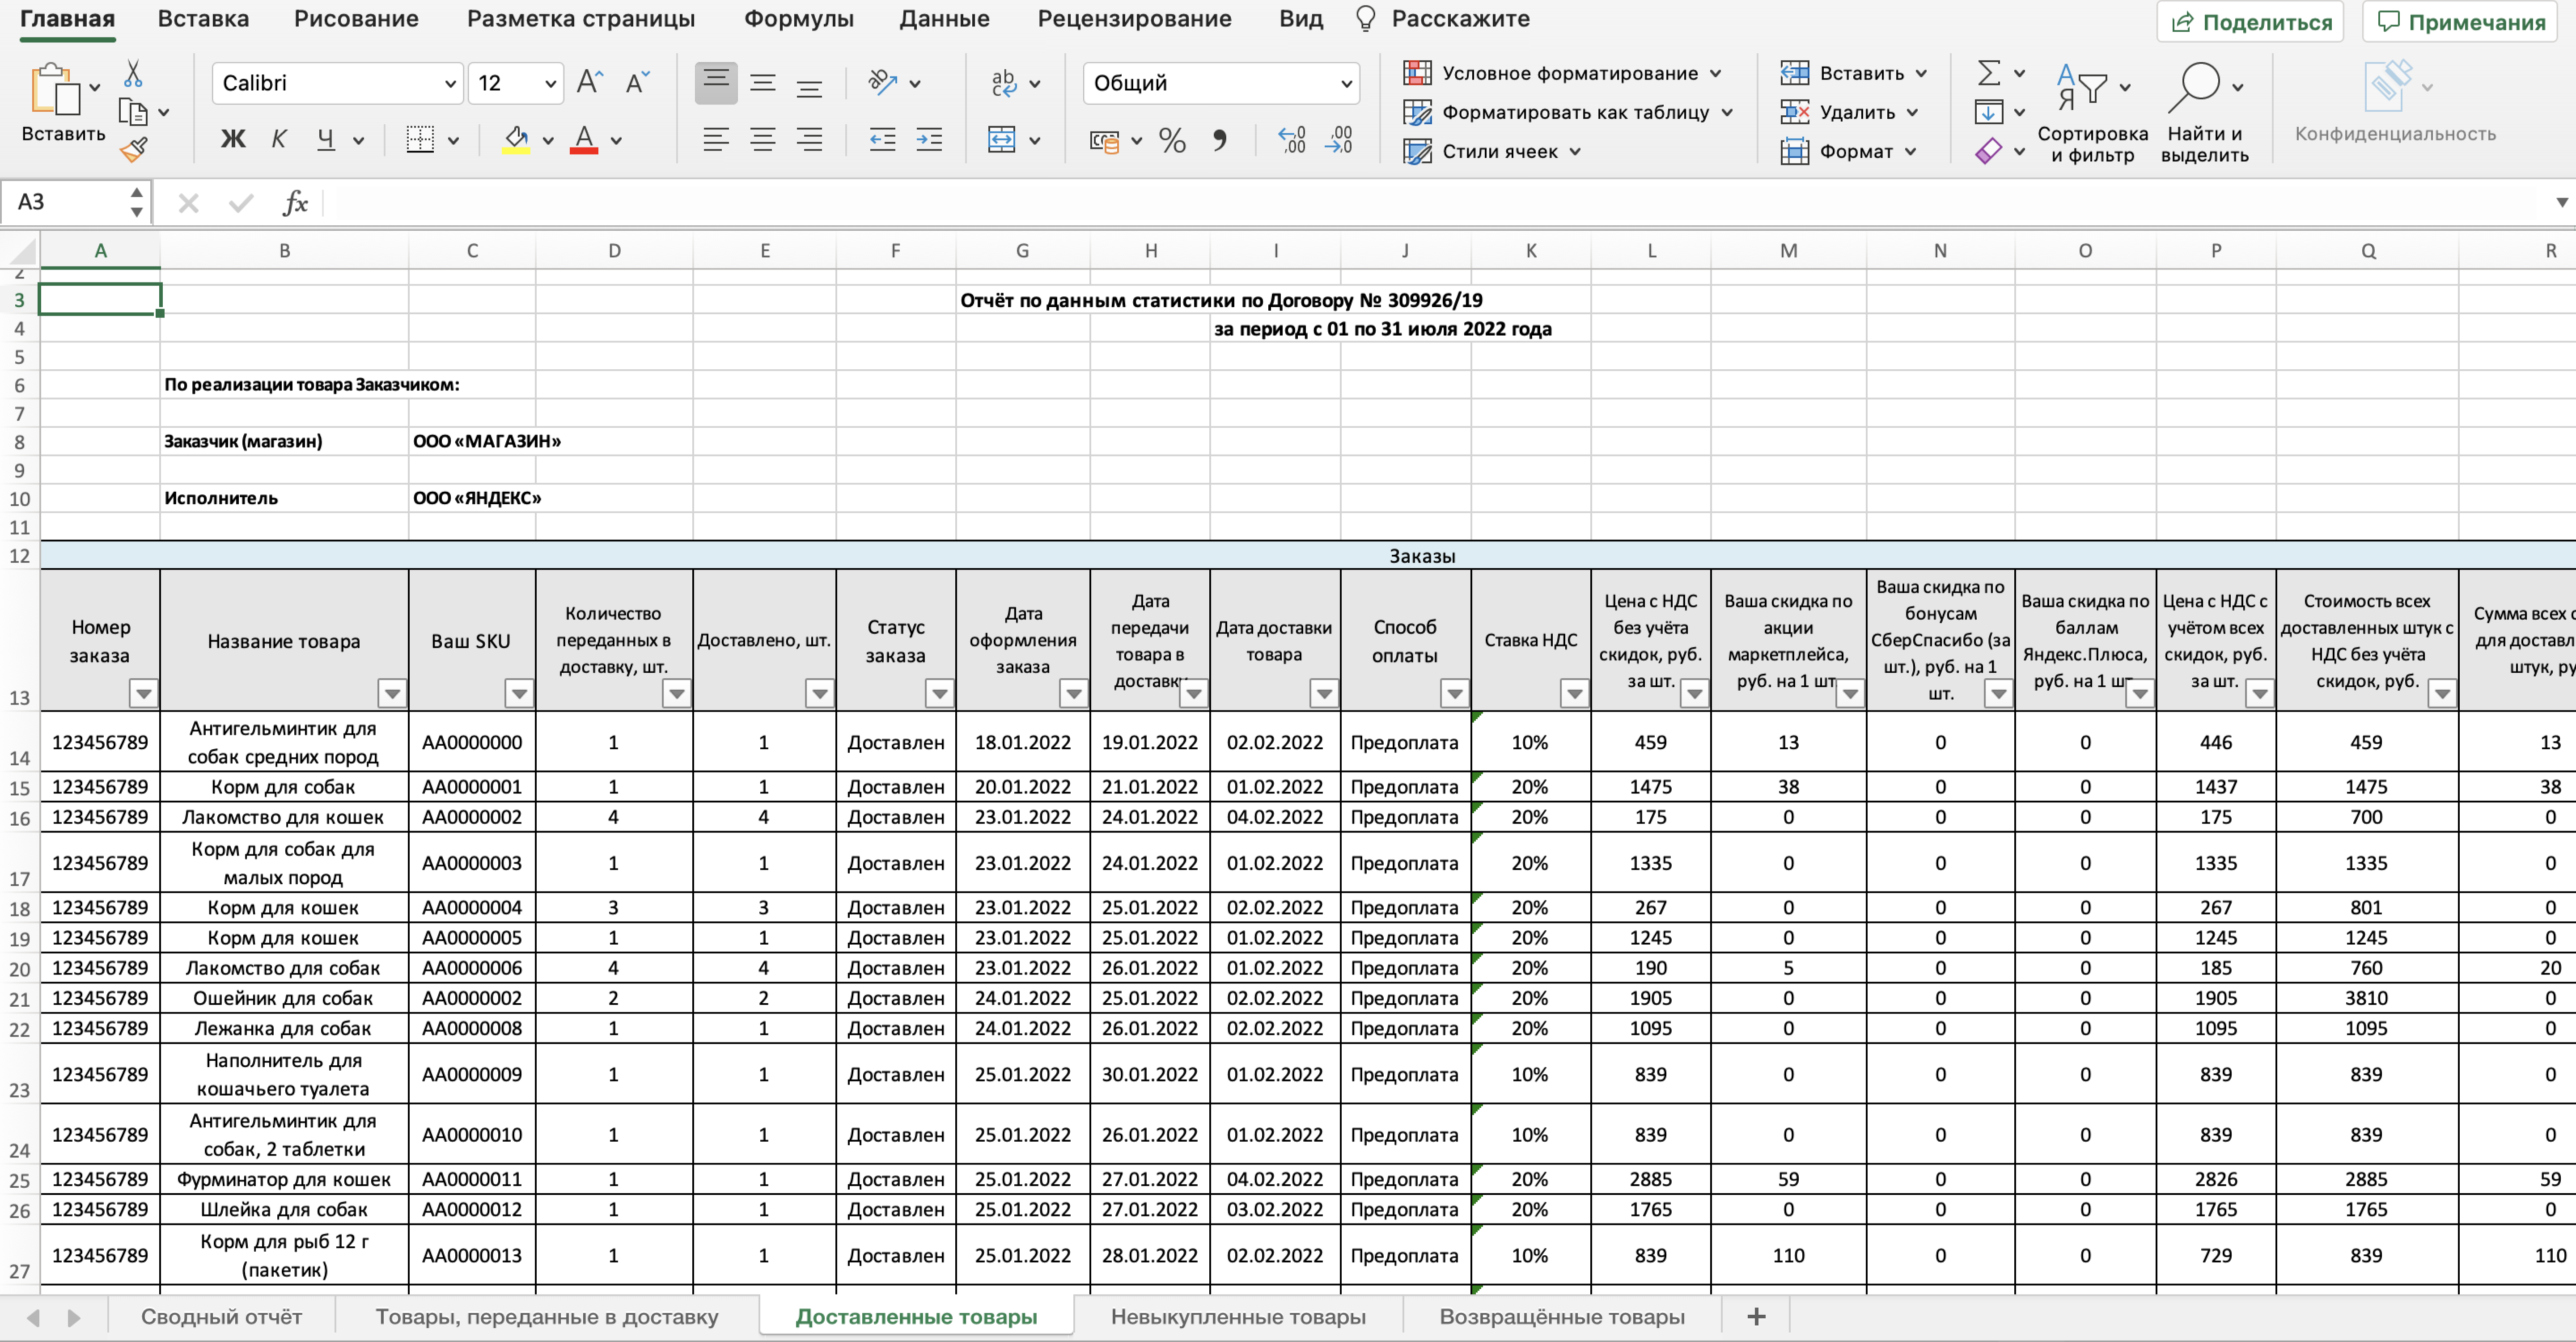2576x1342 pixels.
Task: Open the Calibri font name dropdown
Action: click(450, 83)
